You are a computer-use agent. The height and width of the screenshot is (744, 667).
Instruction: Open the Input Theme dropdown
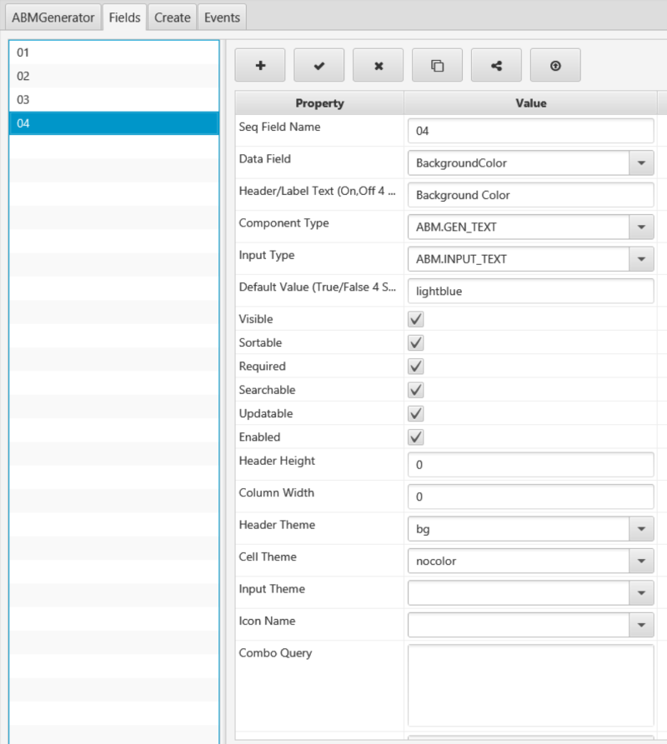[x=641, y=593]
